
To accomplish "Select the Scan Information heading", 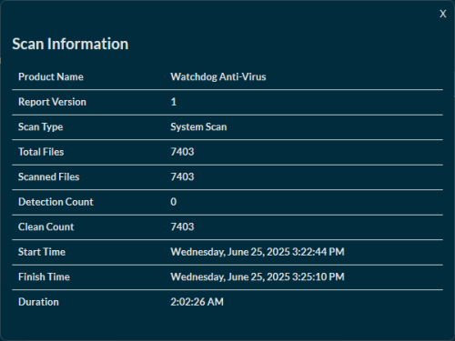I will point(70,44).
